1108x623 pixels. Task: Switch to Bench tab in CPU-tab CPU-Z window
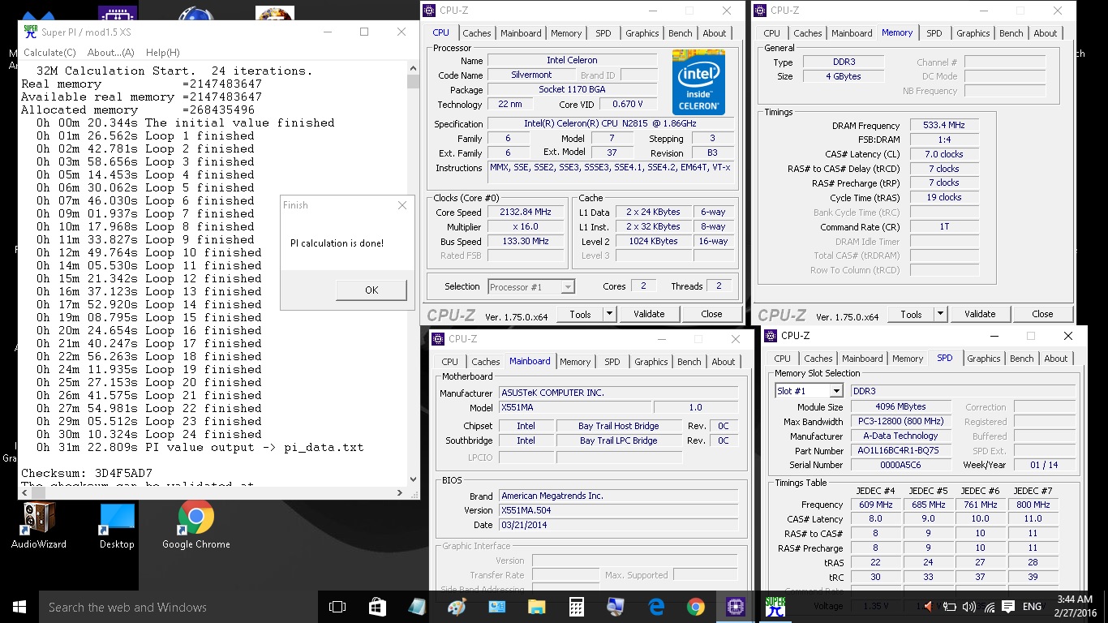[x=680, y=33]
